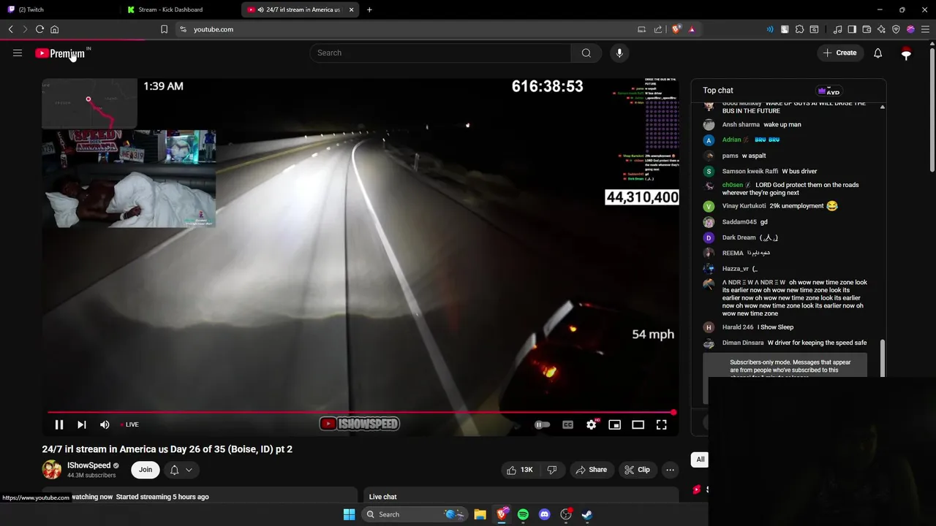Click the Join channel button
Image resolution: width=936 pixels, height=526 pixels.
point(146,470)
